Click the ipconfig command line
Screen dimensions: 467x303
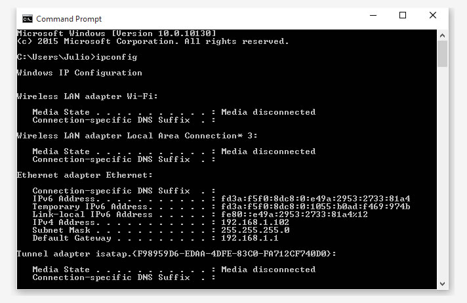pyautogui.click(x=77, y=57)
